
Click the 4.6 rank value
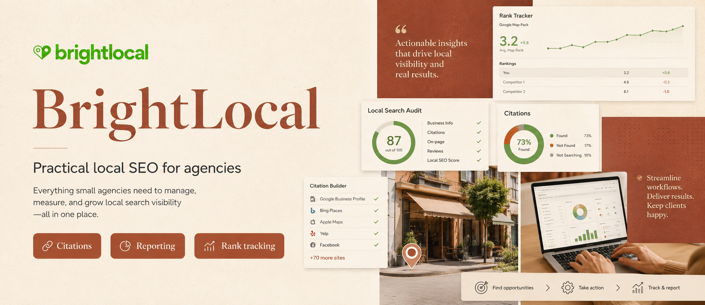[626, 82]
